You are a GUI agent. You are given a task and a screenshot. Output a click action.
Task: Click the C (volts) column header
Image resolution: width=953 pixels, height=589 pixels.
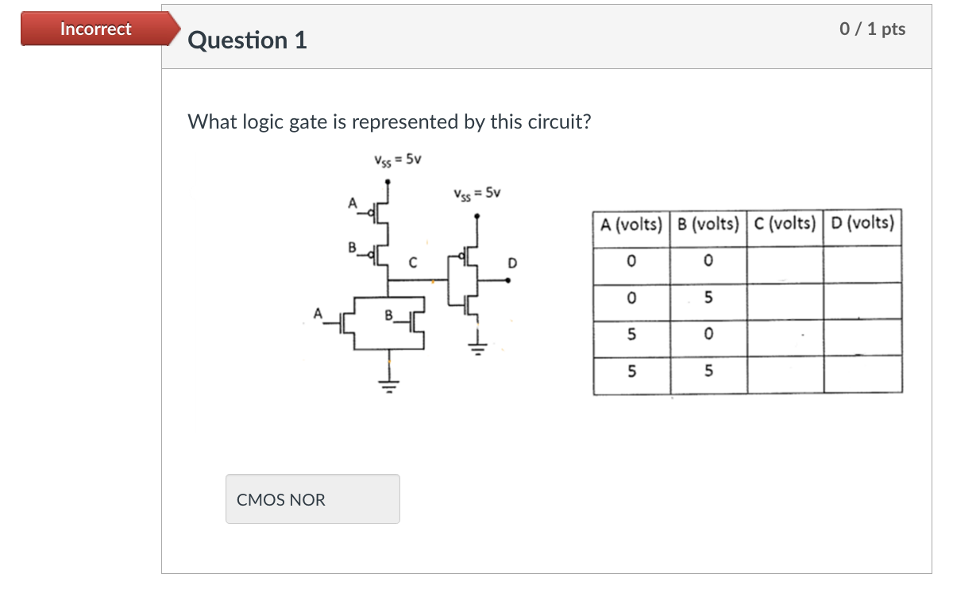pos(785,224)
